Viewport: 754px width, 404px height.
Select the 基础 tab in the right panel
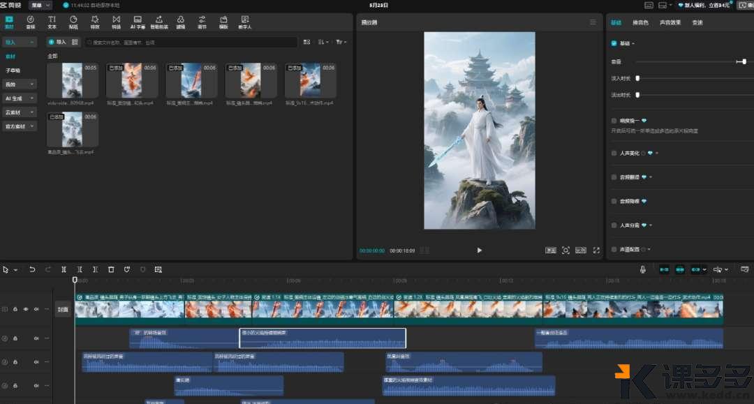(x=616, y=22)
